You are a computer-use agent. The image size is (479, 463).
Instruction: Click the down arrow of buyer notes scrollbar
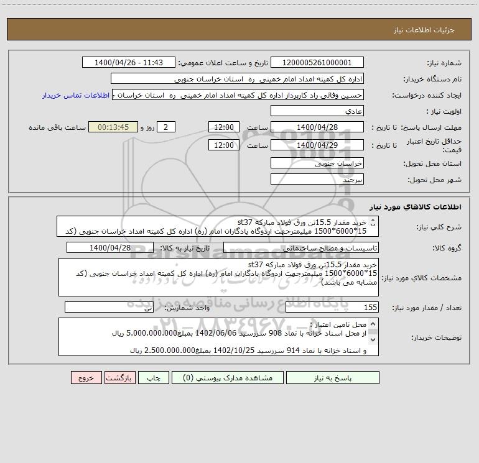coord(373,339)
